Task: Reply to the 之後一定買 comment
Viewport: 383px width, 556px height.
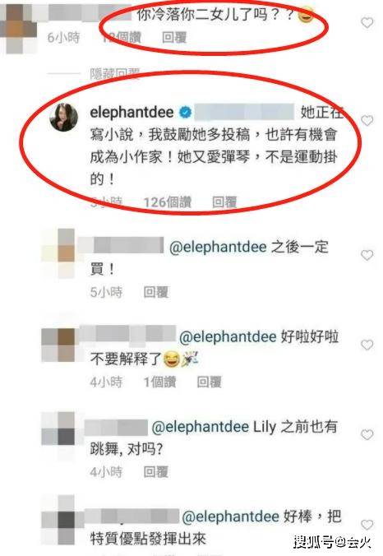Action: [155, 292]
